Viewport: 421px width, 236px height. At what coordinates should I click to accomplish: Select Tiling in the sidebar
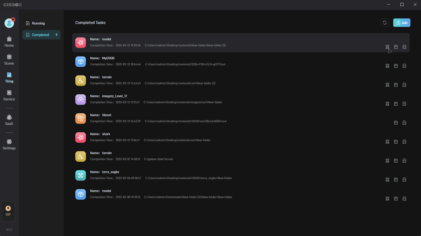coord(9,78)
